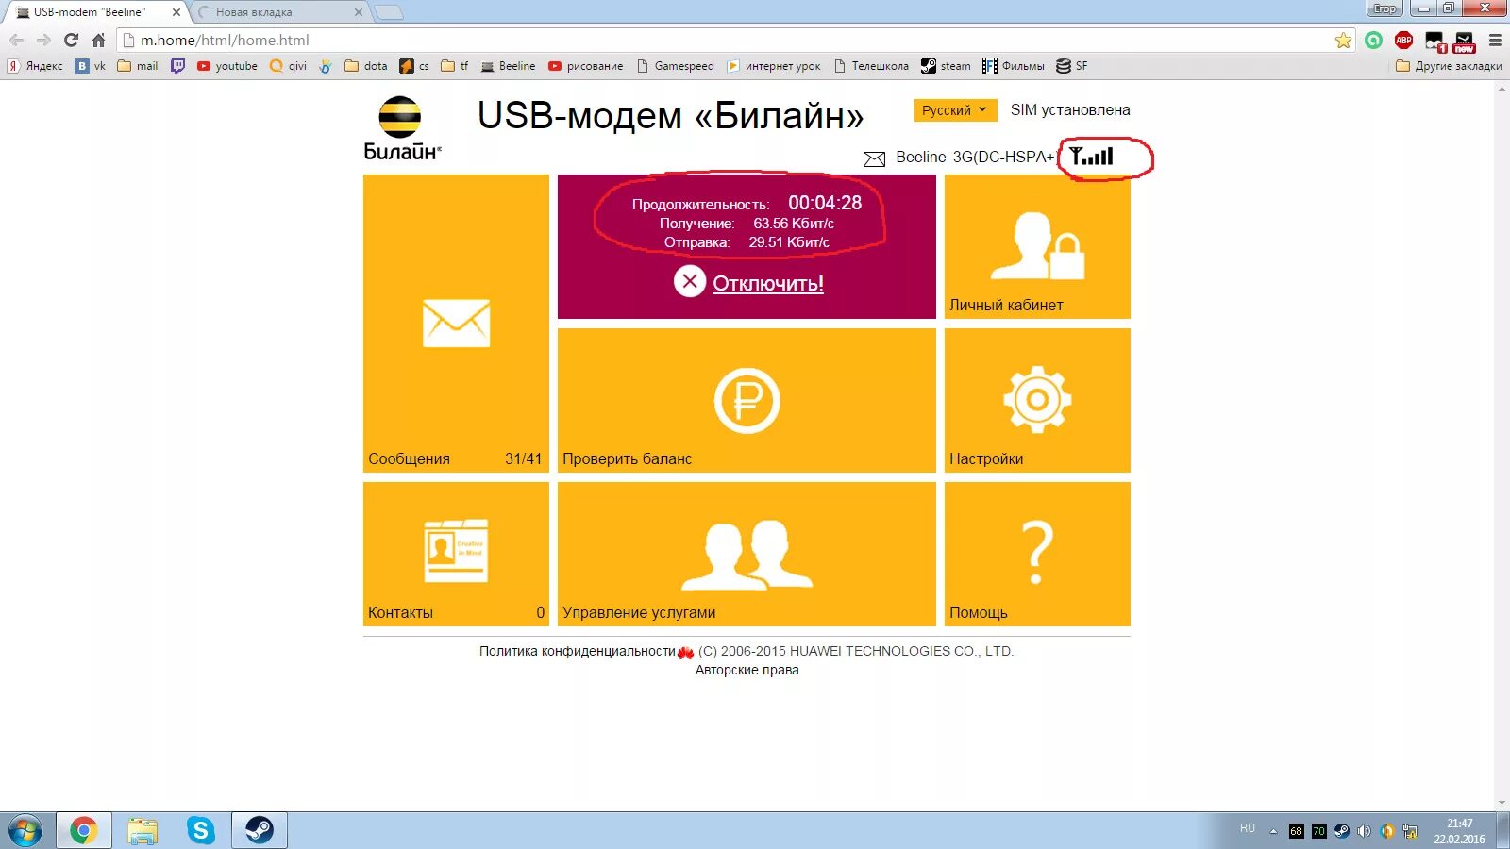Open the Управление услугами tile
This screenshot has height=849, width=1510.
(x=747, y=554)
